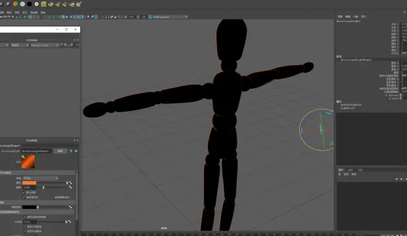
Task: Click the yellow grid shelf icon
Action: tap(44, 4)
